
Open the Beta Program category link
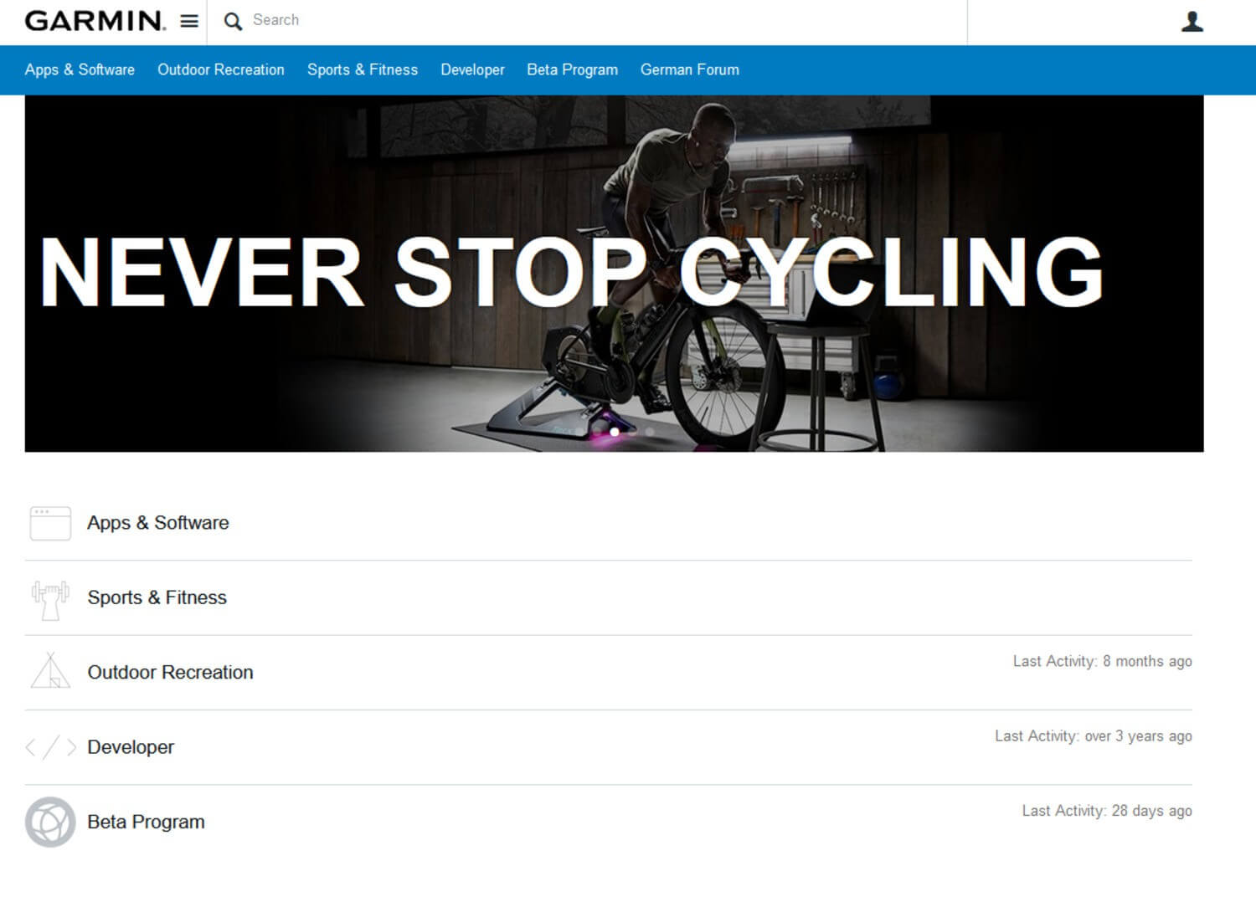(x=147, y=822)
